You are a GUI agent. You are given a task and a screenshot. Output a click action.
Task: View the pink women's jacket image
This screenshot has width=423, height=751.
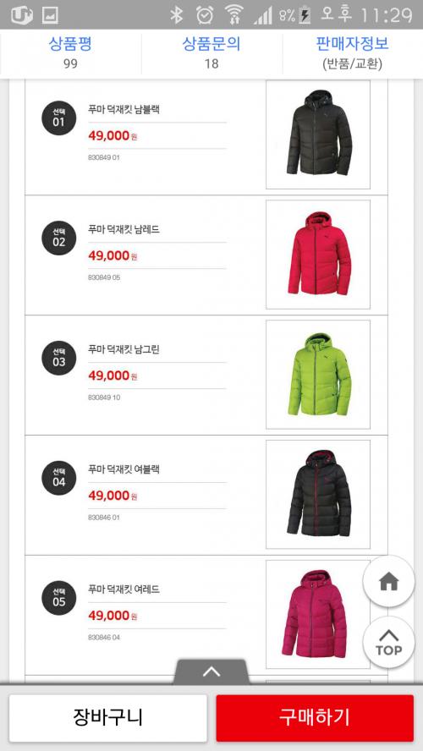pyautogui.click(x=318, y=615)
